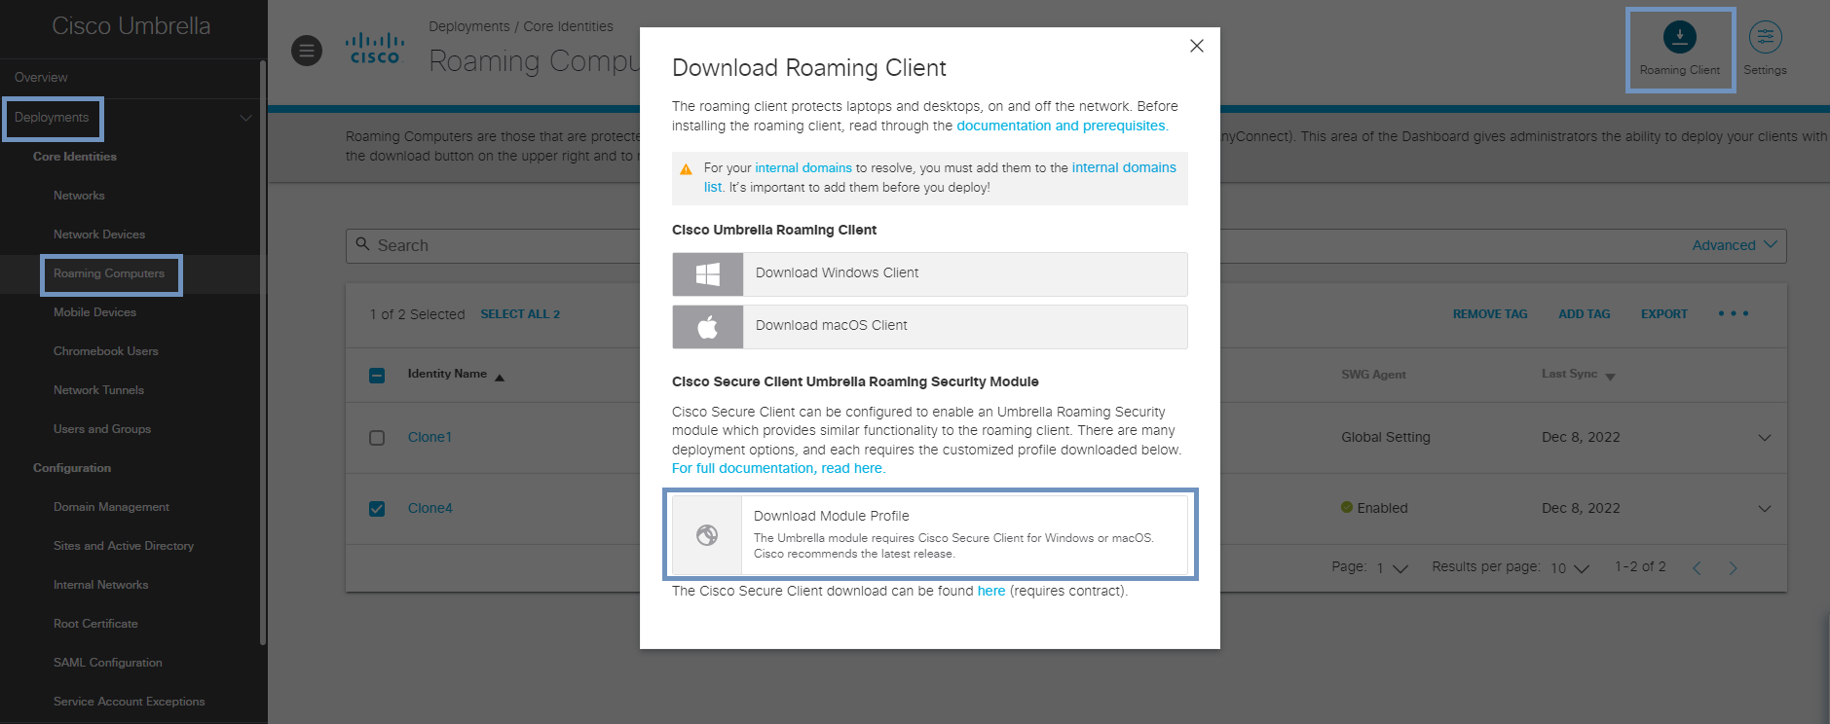Image resolution: width=1830 pixels, height=724 pixels.
Task: Click REMOVE TAG button
Action: (1490, 314)
